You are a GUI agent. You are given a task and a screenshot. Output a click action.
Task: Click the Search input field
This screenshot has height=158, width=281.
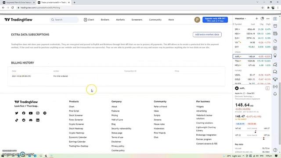tap(64, 20)
